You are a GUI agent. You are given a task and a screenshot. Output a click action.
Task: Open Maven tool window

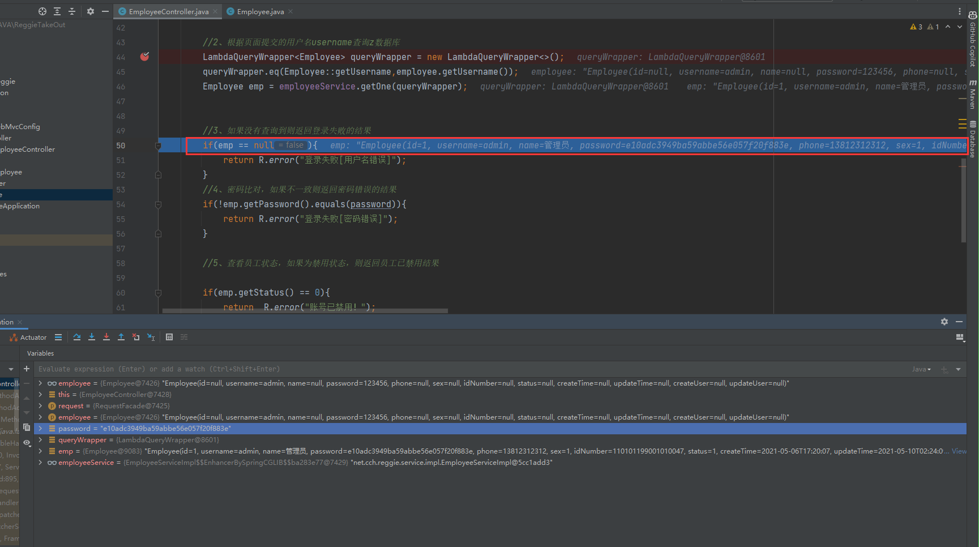pyautogui.click(x=973, y=95)
